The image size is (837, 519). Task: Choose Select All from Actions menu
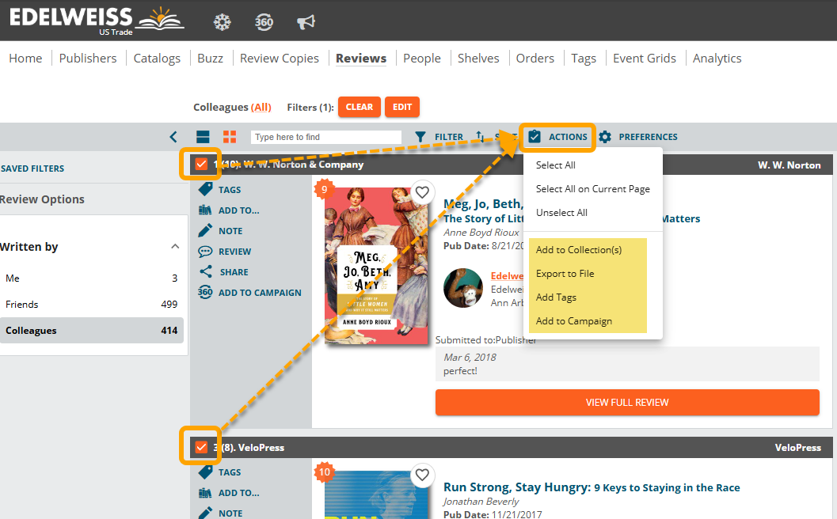556,165
